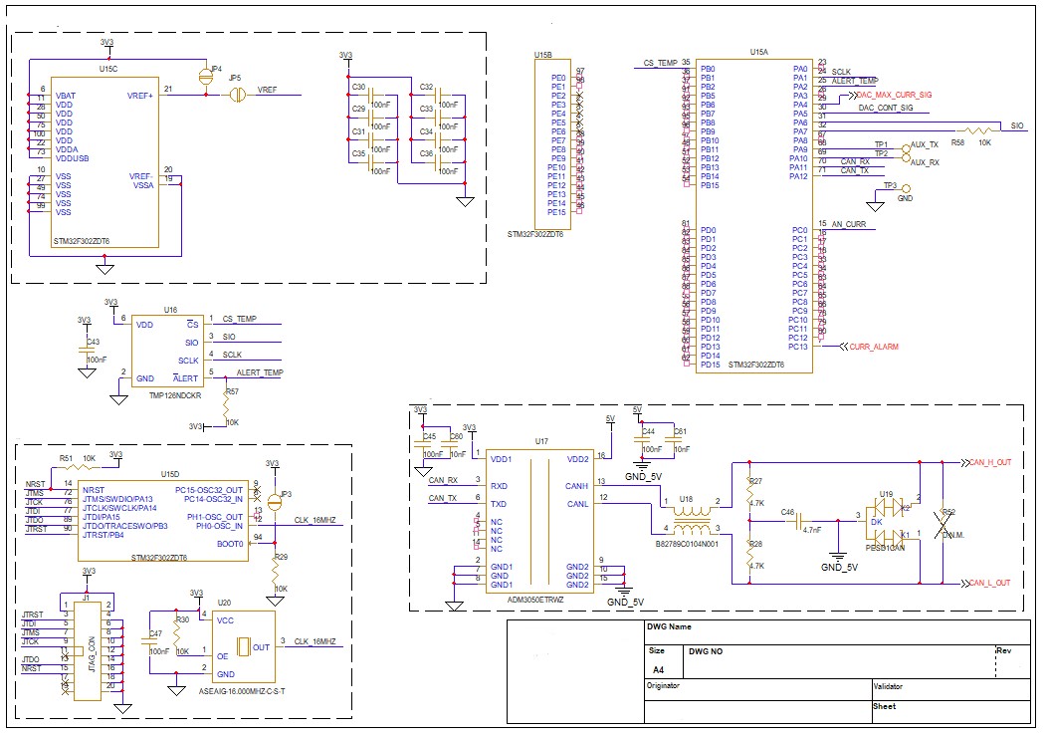Select the U18 common mode choke symbol
1048x737 pixels.
pos(691,520)
